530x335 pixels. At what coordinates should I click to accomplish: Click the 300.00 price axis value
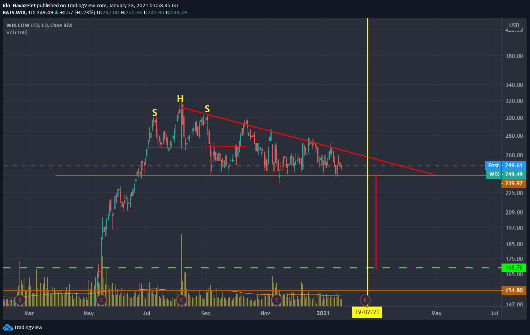coord(514,118)
